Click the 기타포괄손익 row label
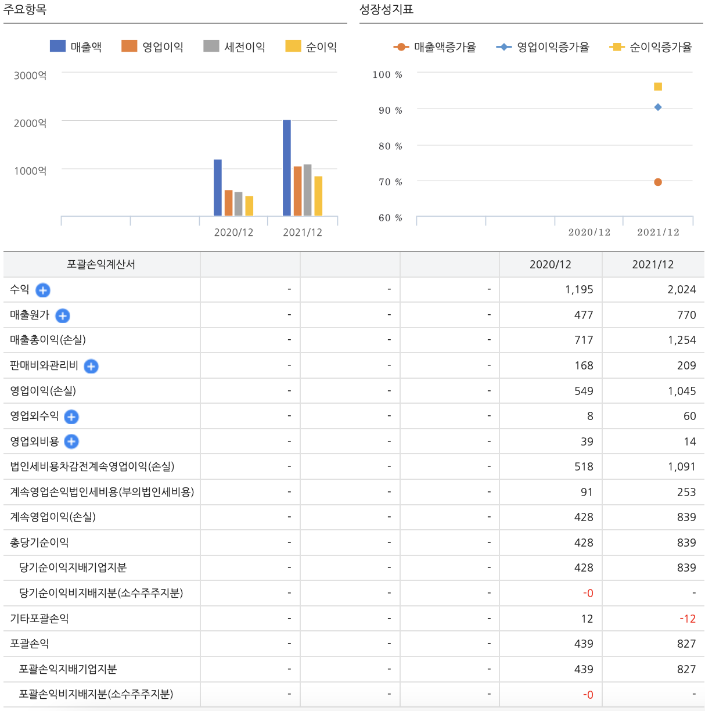The height and width of the screenshot is (711, 705). 39,619
